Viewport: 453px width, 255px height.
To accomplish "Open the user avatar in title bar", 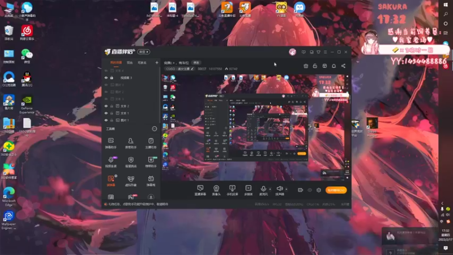I will [x=292, y=52].
